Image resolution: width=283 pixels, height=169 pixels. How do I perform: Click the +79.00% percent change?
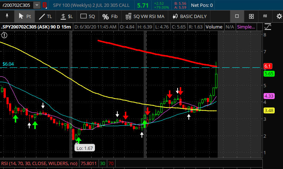tap(161, 7)
